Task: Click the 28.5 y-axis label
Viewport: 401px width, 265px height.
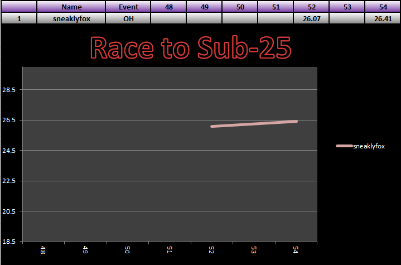Action: click(9, 90)
